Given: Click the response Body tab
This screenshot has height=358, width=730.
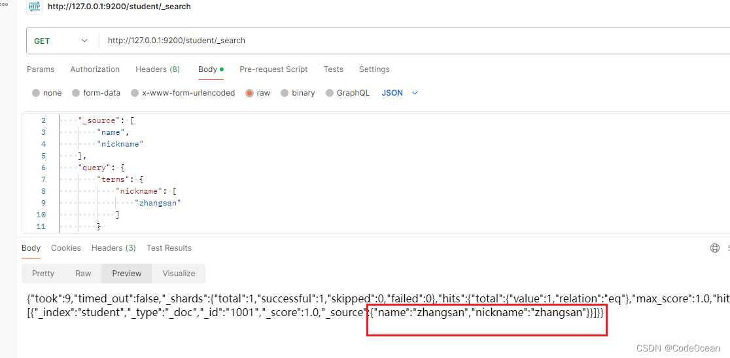Looking at the screenshot, I should [31, 248].
